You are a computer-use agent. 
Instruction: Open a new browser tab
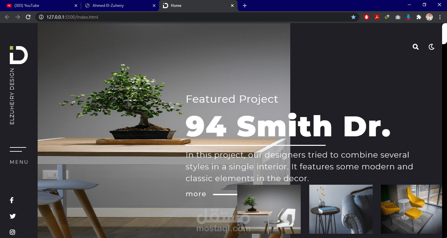tap(245, 6)
